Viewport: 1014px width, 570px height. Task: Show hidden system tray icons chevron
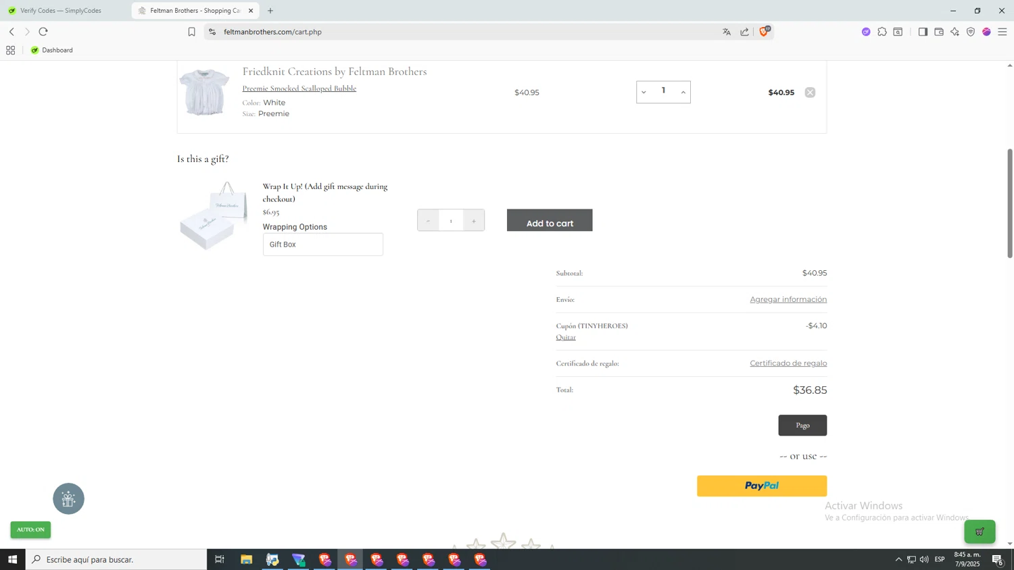tap(898, 559)
